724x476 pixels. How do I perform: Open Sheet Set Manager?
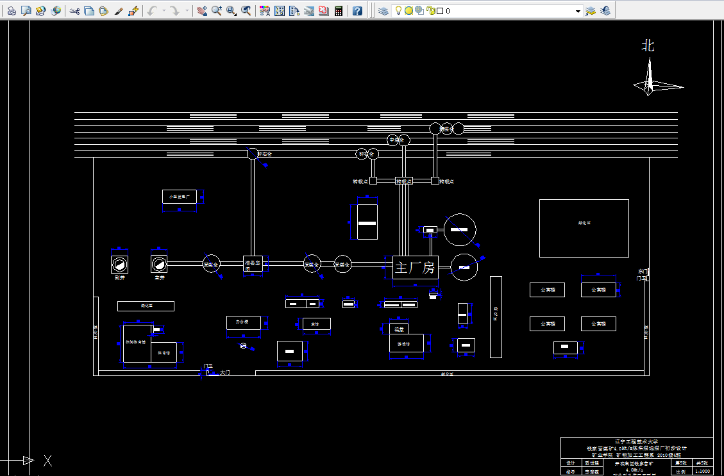pos(309,11)
